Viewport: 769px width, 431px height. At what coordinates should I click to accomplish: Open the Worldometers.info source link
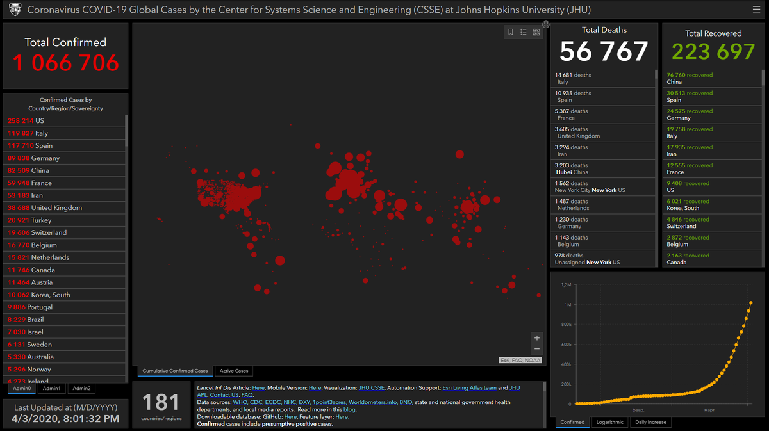[374, 402]
